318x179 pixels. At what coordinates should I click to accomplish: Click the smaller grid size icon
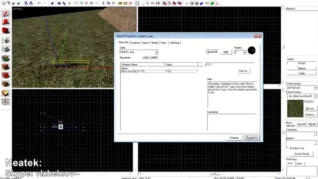tap(13, 3)
